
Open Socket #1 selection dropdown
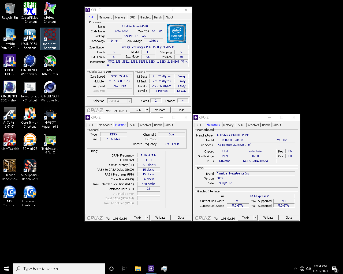(x=120, y=101)
